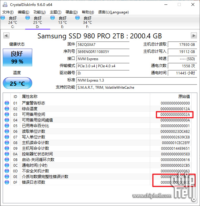Click raw value 000000144E9651 of 主机写命令计数

[x=175, y=148]
